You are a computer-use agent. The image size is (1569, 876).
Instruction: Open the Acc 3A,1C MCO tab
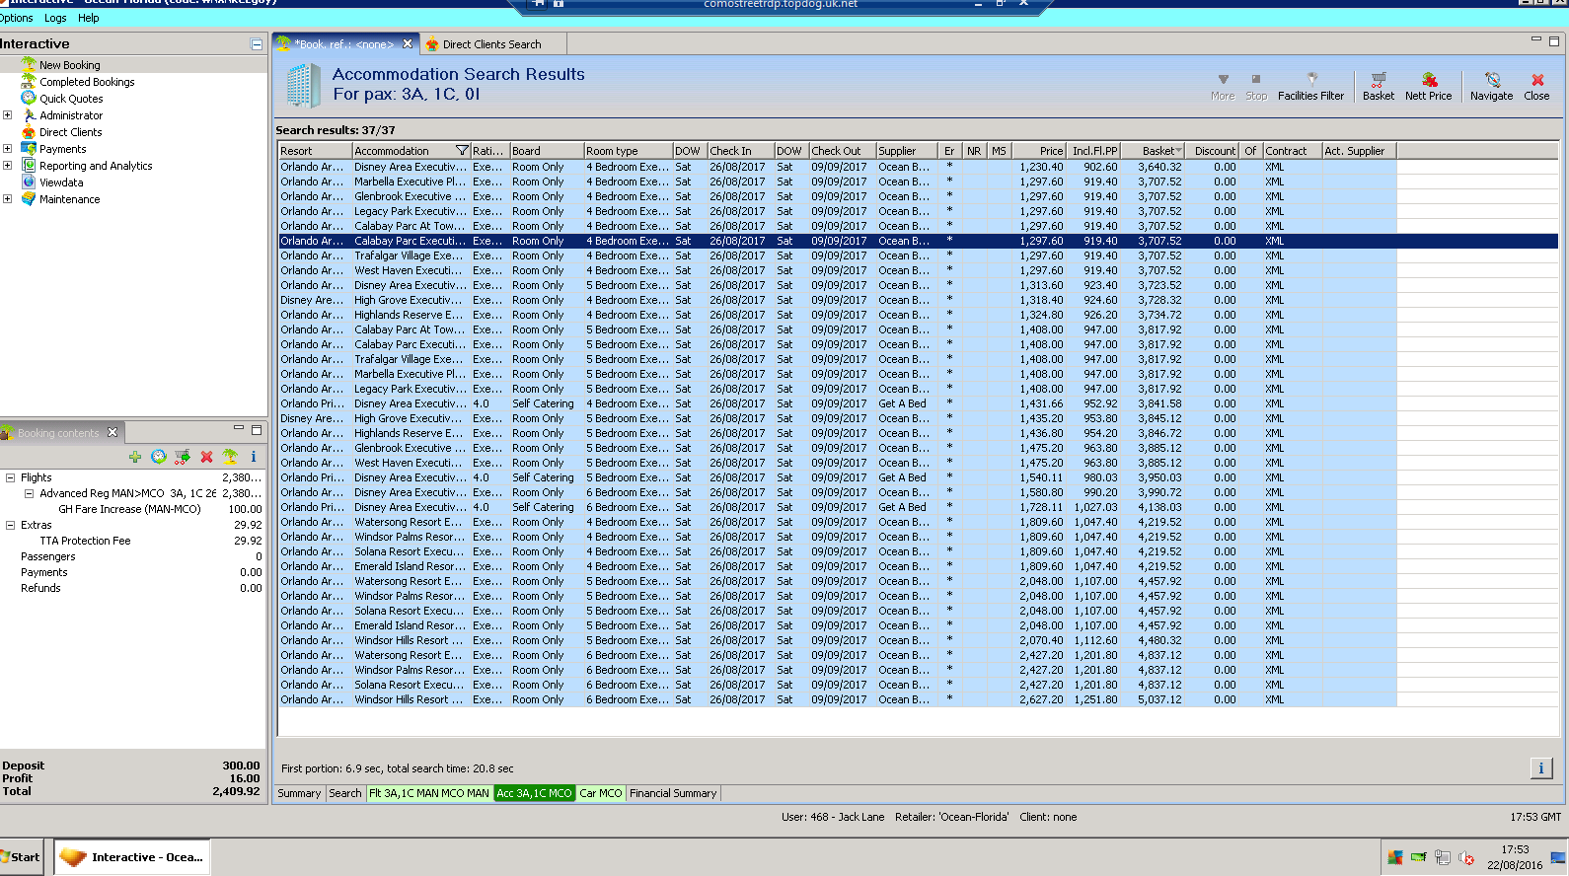tap(534, 793)
